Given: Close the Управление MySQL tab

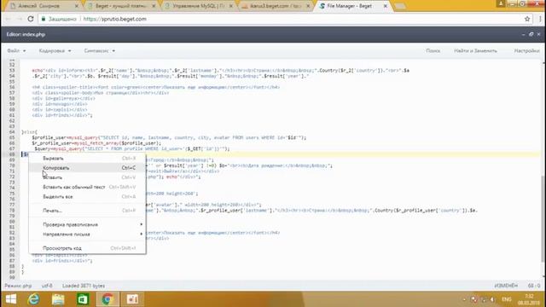Looking at the screenshot, I should [231, 6].
